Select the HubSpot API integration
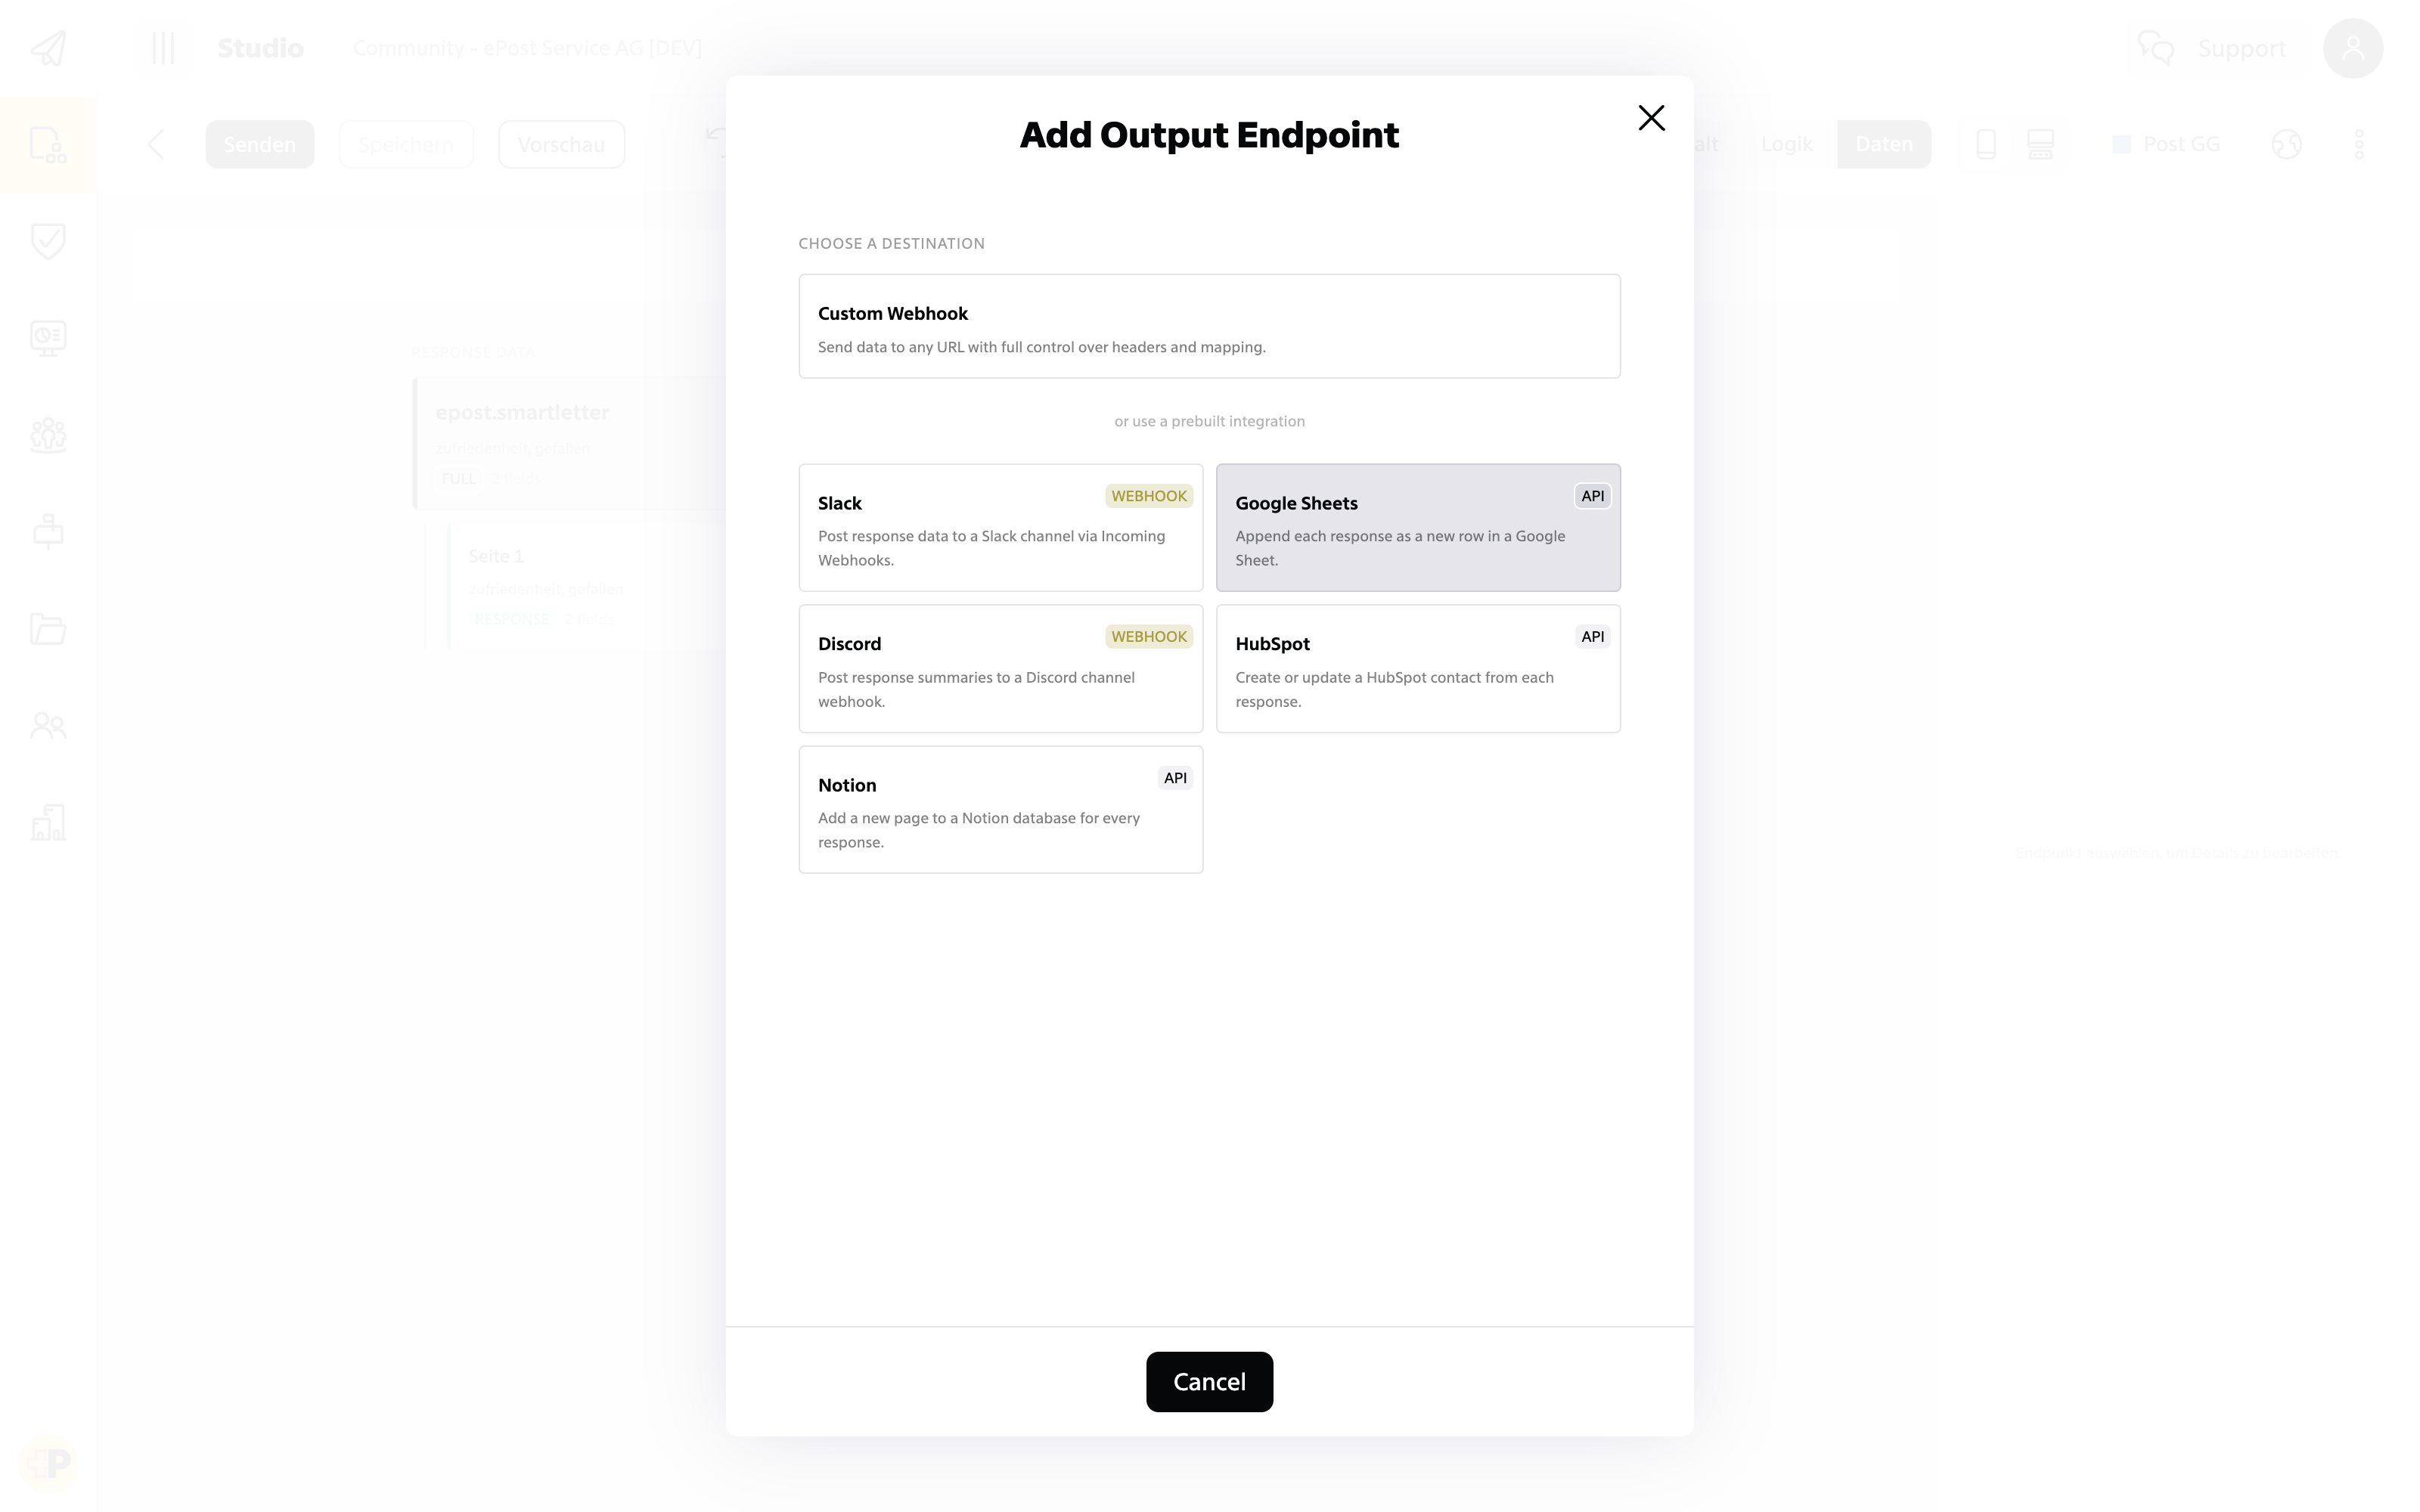The width and height of the screenshot is (2420, 1512). coord(1417,668)
